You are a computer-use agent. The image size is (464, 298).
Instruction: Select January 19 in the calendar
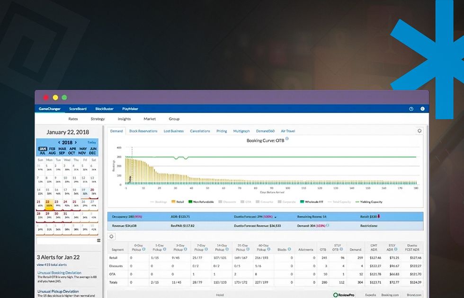coord(85,192)
